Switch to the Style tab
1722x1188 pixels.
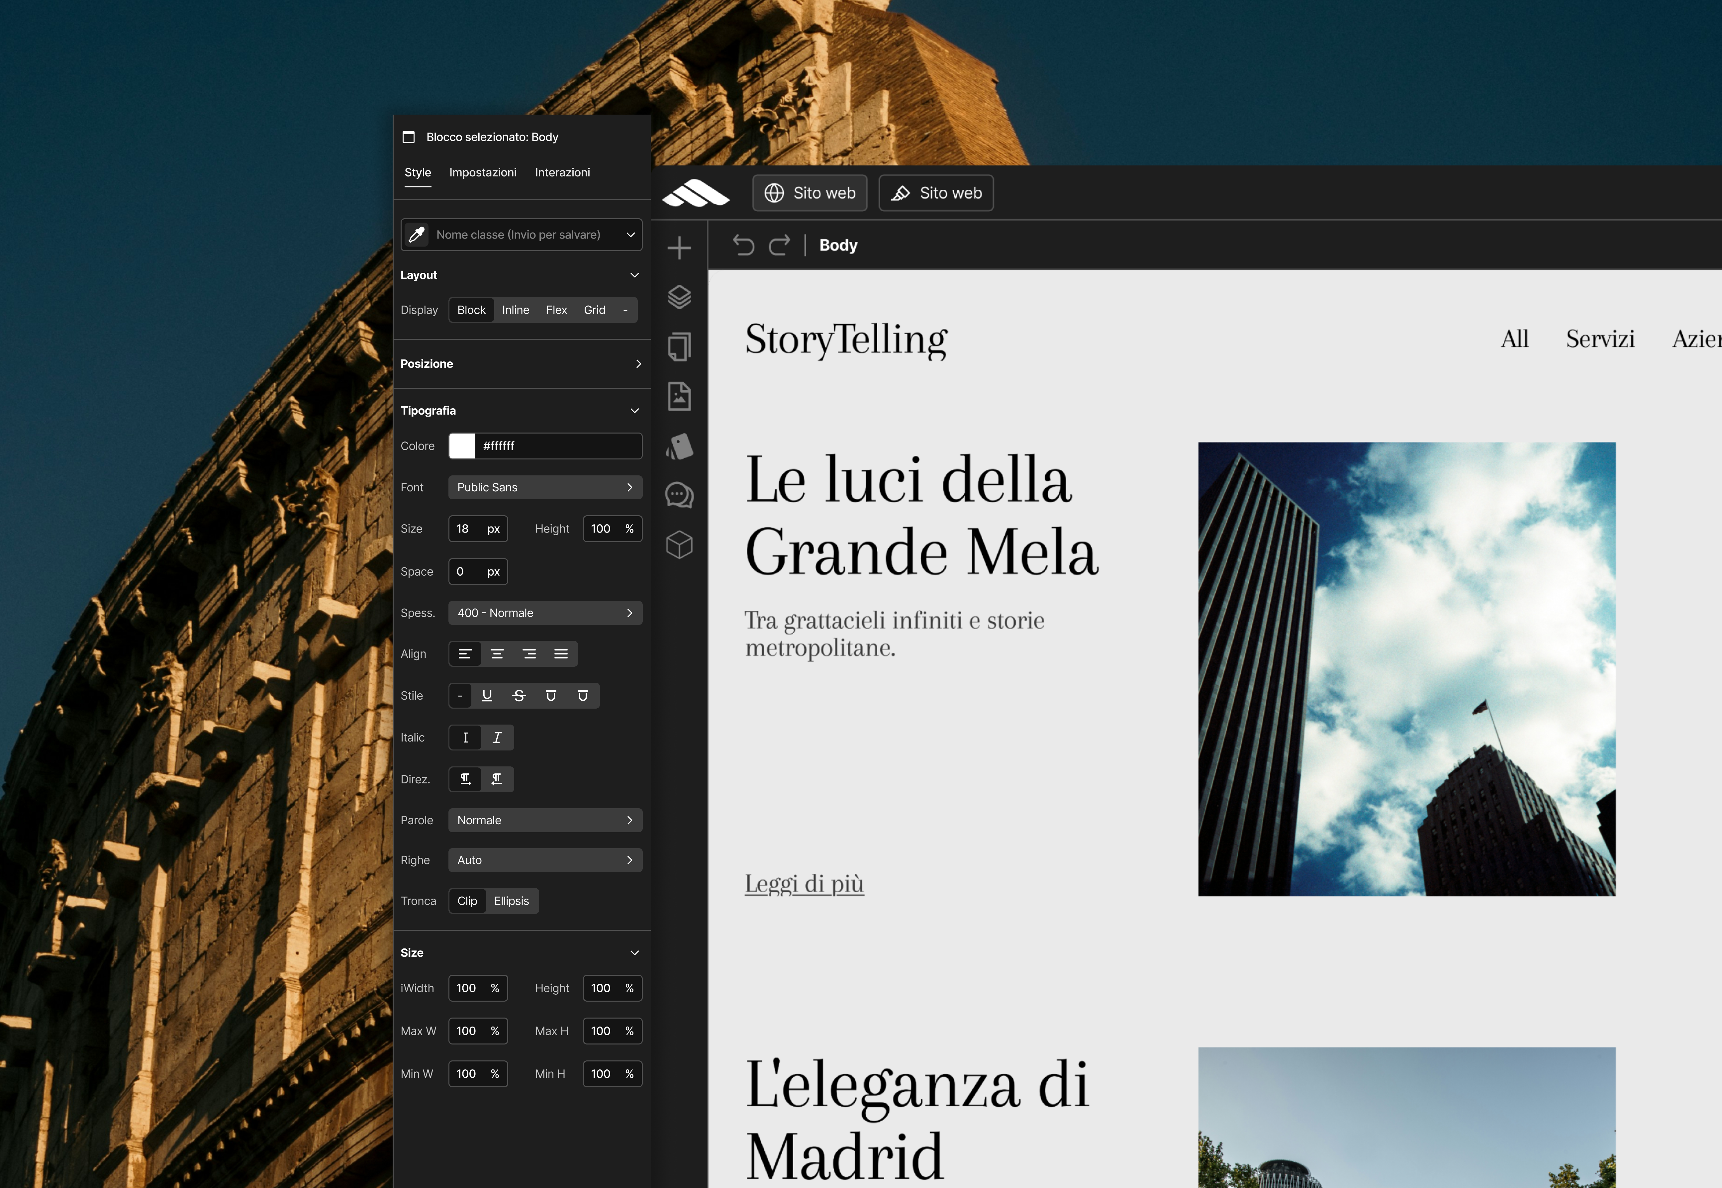coord(418,172)
